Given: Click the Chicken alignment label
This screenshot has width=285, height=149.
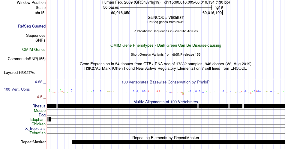Looking at the screenshot, I should pyautogui.click(x=38, y=124).
